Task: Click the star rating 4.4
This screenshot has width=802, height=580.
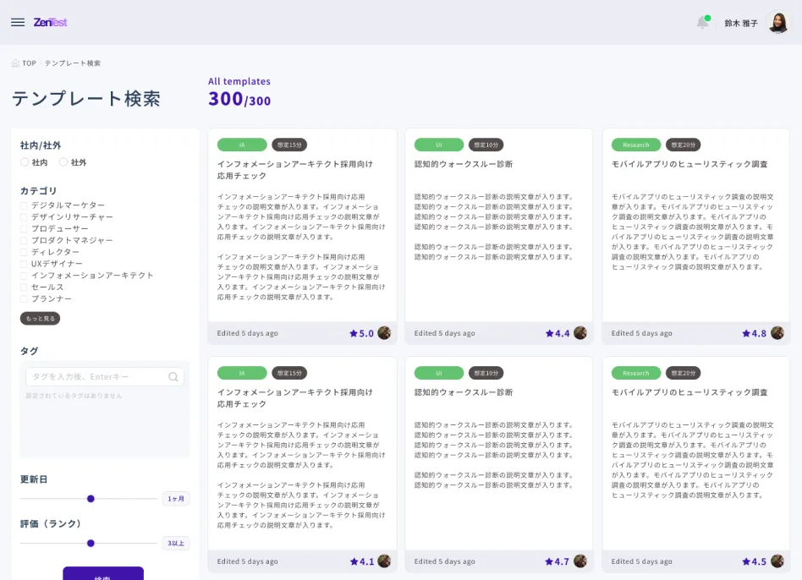Action: 558,334
